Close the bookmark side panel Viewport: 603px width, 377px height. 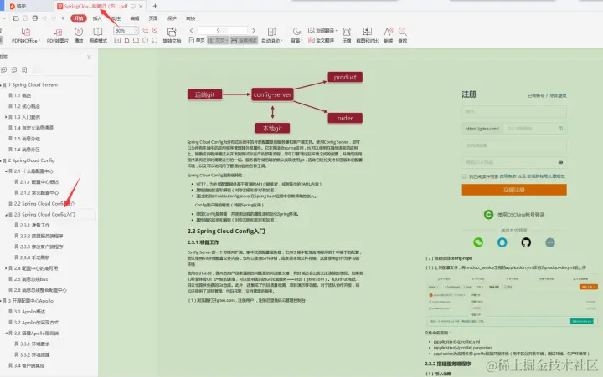[x=90, y=57]
